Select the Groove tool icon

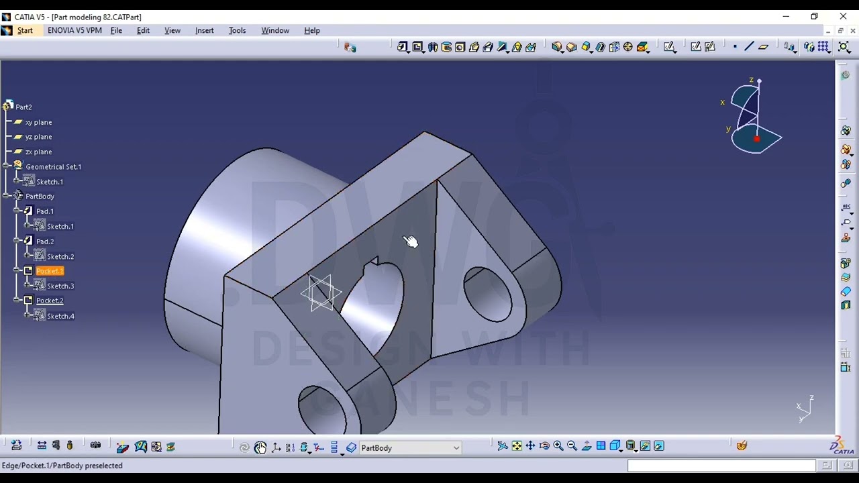point(446,46)
